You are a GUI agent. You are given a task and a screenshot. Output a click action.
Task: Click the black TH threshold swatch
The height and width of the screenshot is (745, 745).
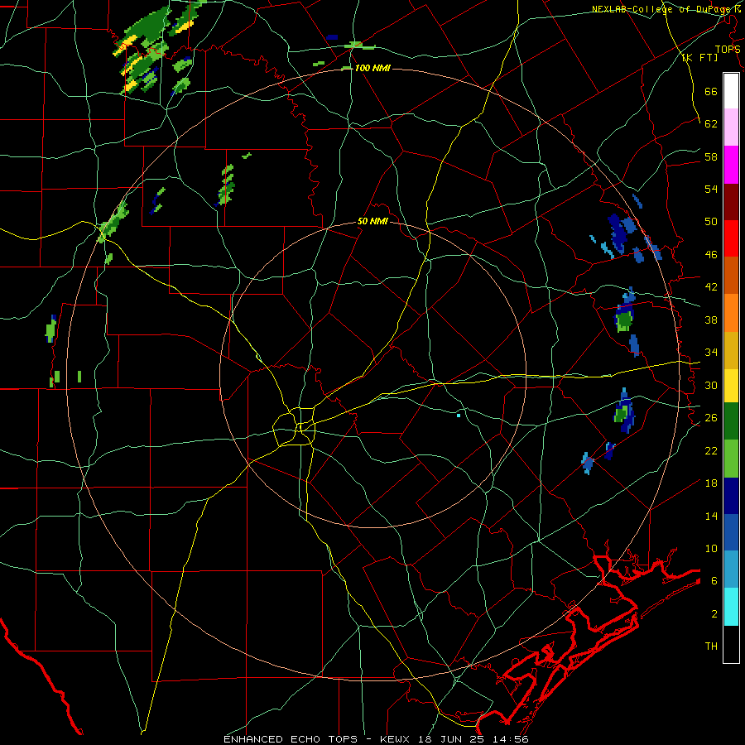731,644
